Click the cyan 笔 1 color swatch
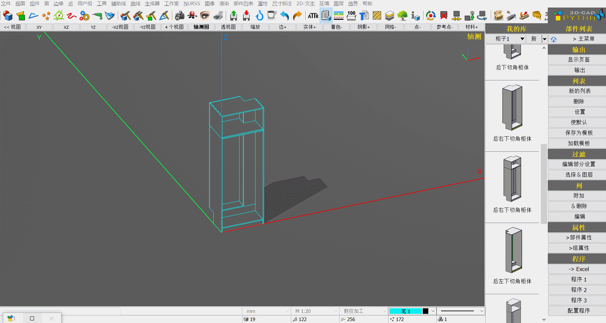This screenshot has width=606, height=323. point(405,311)
